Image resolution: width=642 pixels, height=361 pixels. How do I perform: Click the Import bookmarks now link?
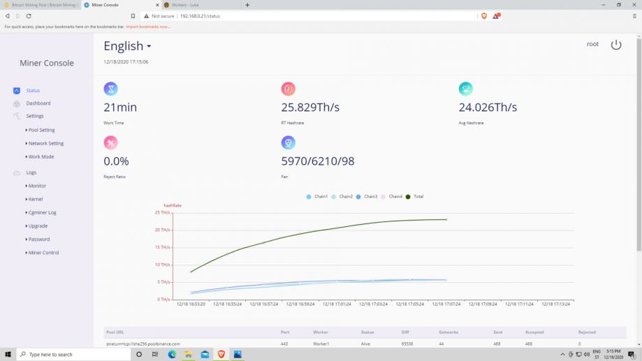click(148, 27)
